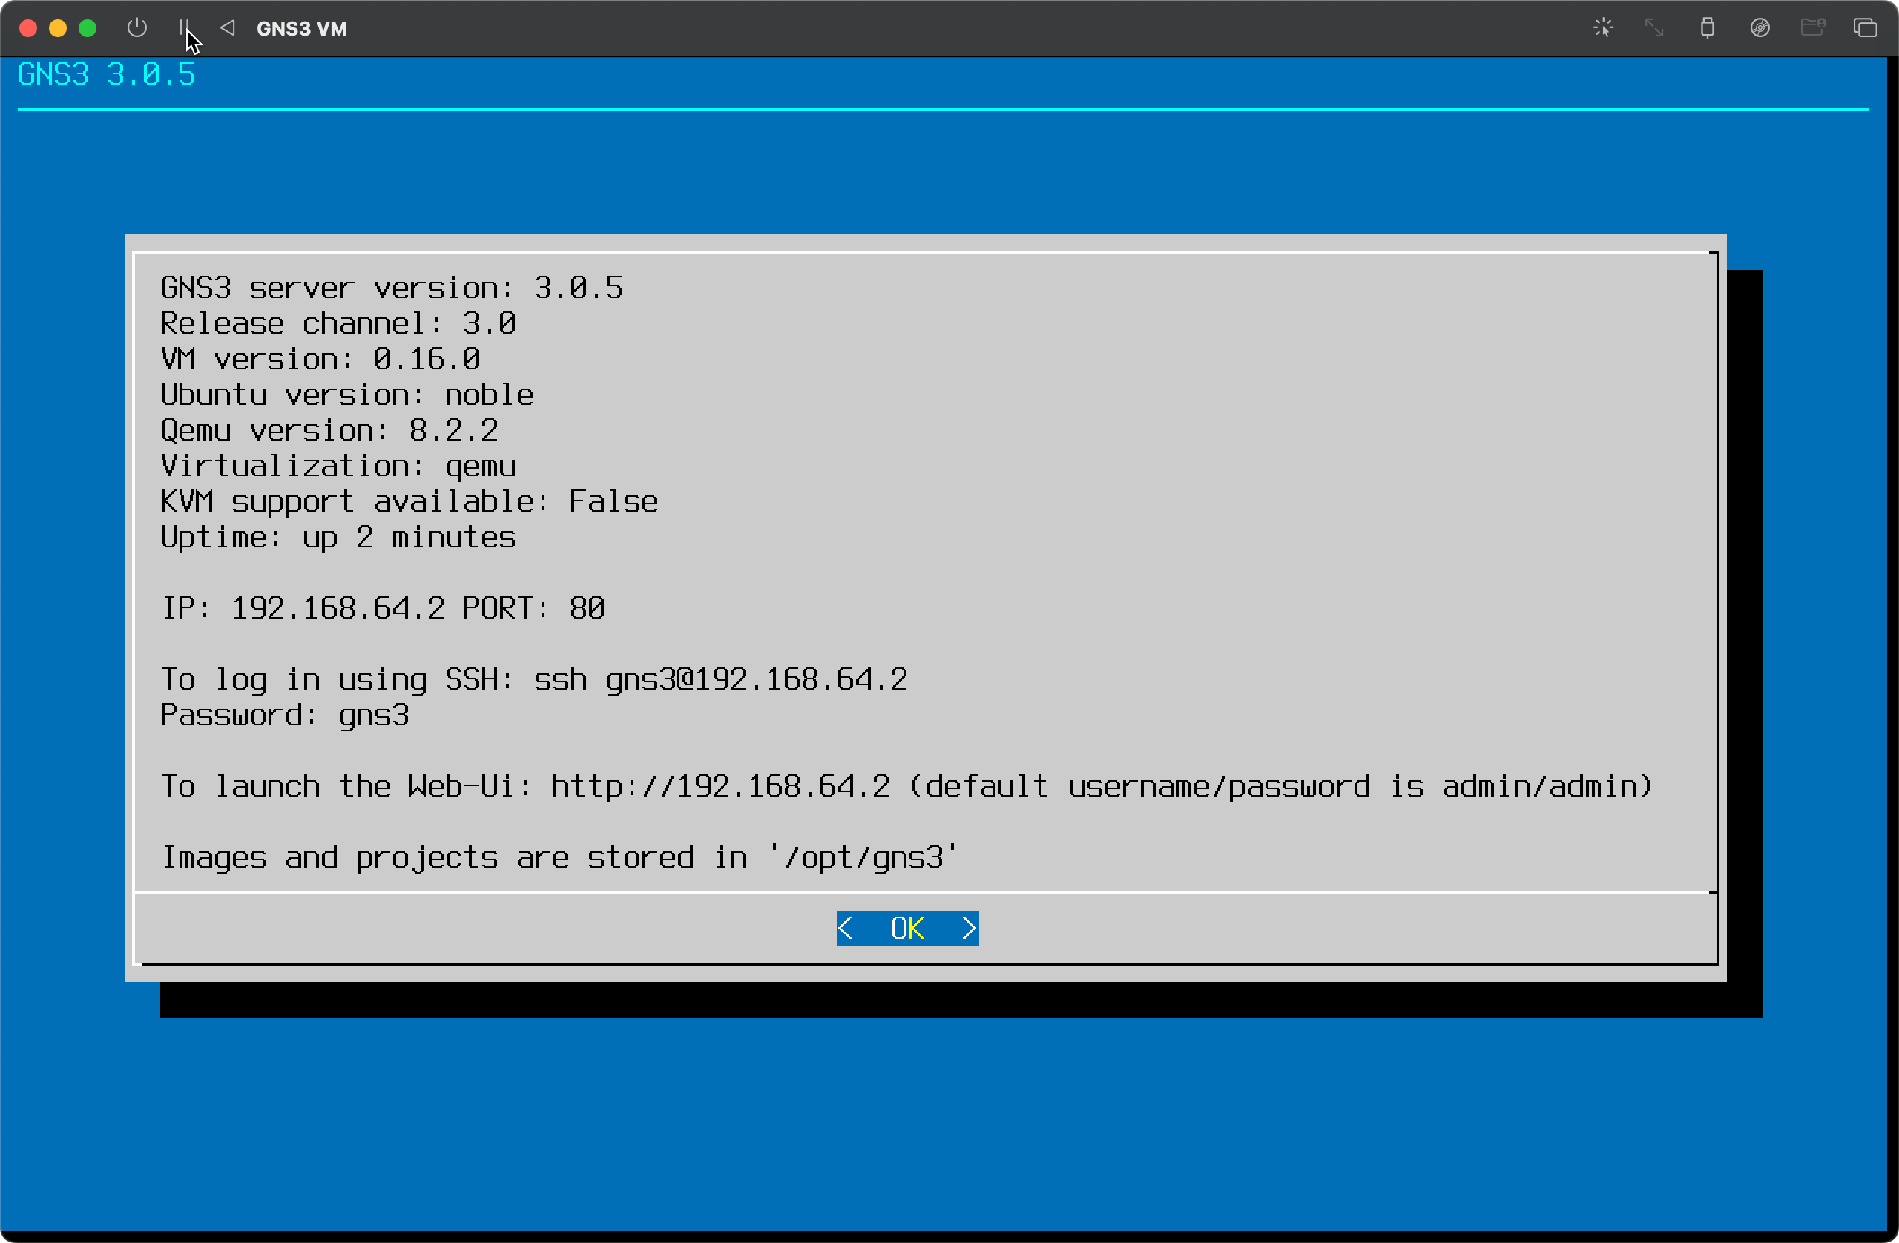Close the GNS3 VM window
The image size is (1899, 1243).
[x=28, y=29]
